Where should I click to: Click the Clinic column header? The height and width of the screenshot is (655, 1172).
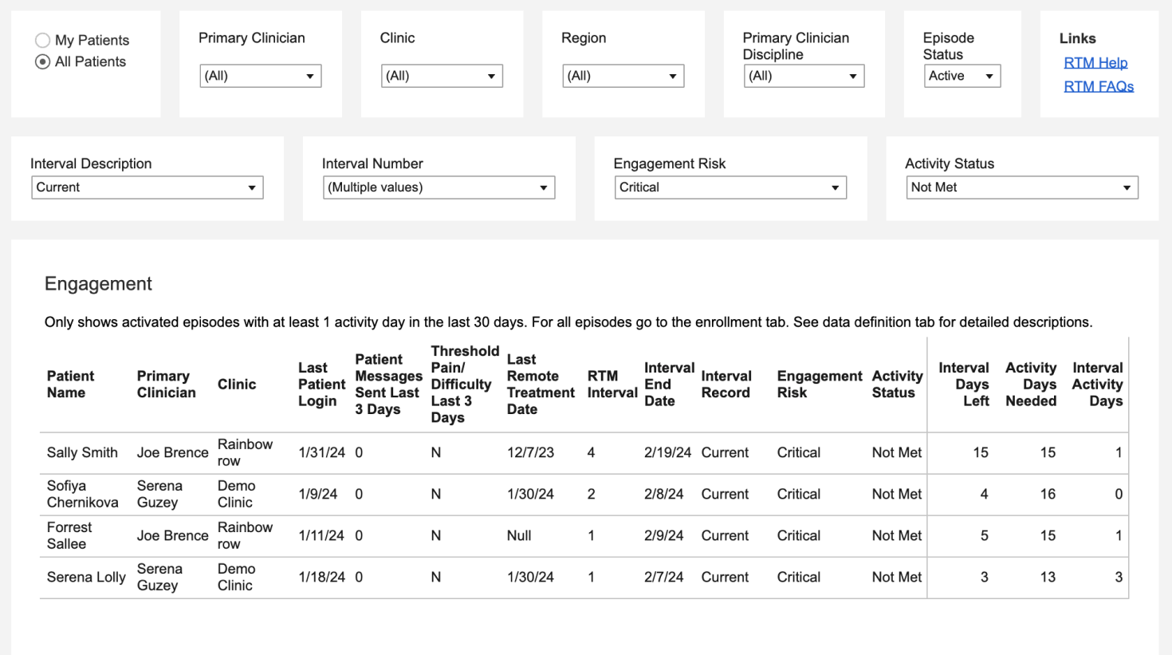pyautogui.click(x=237, y=385)
